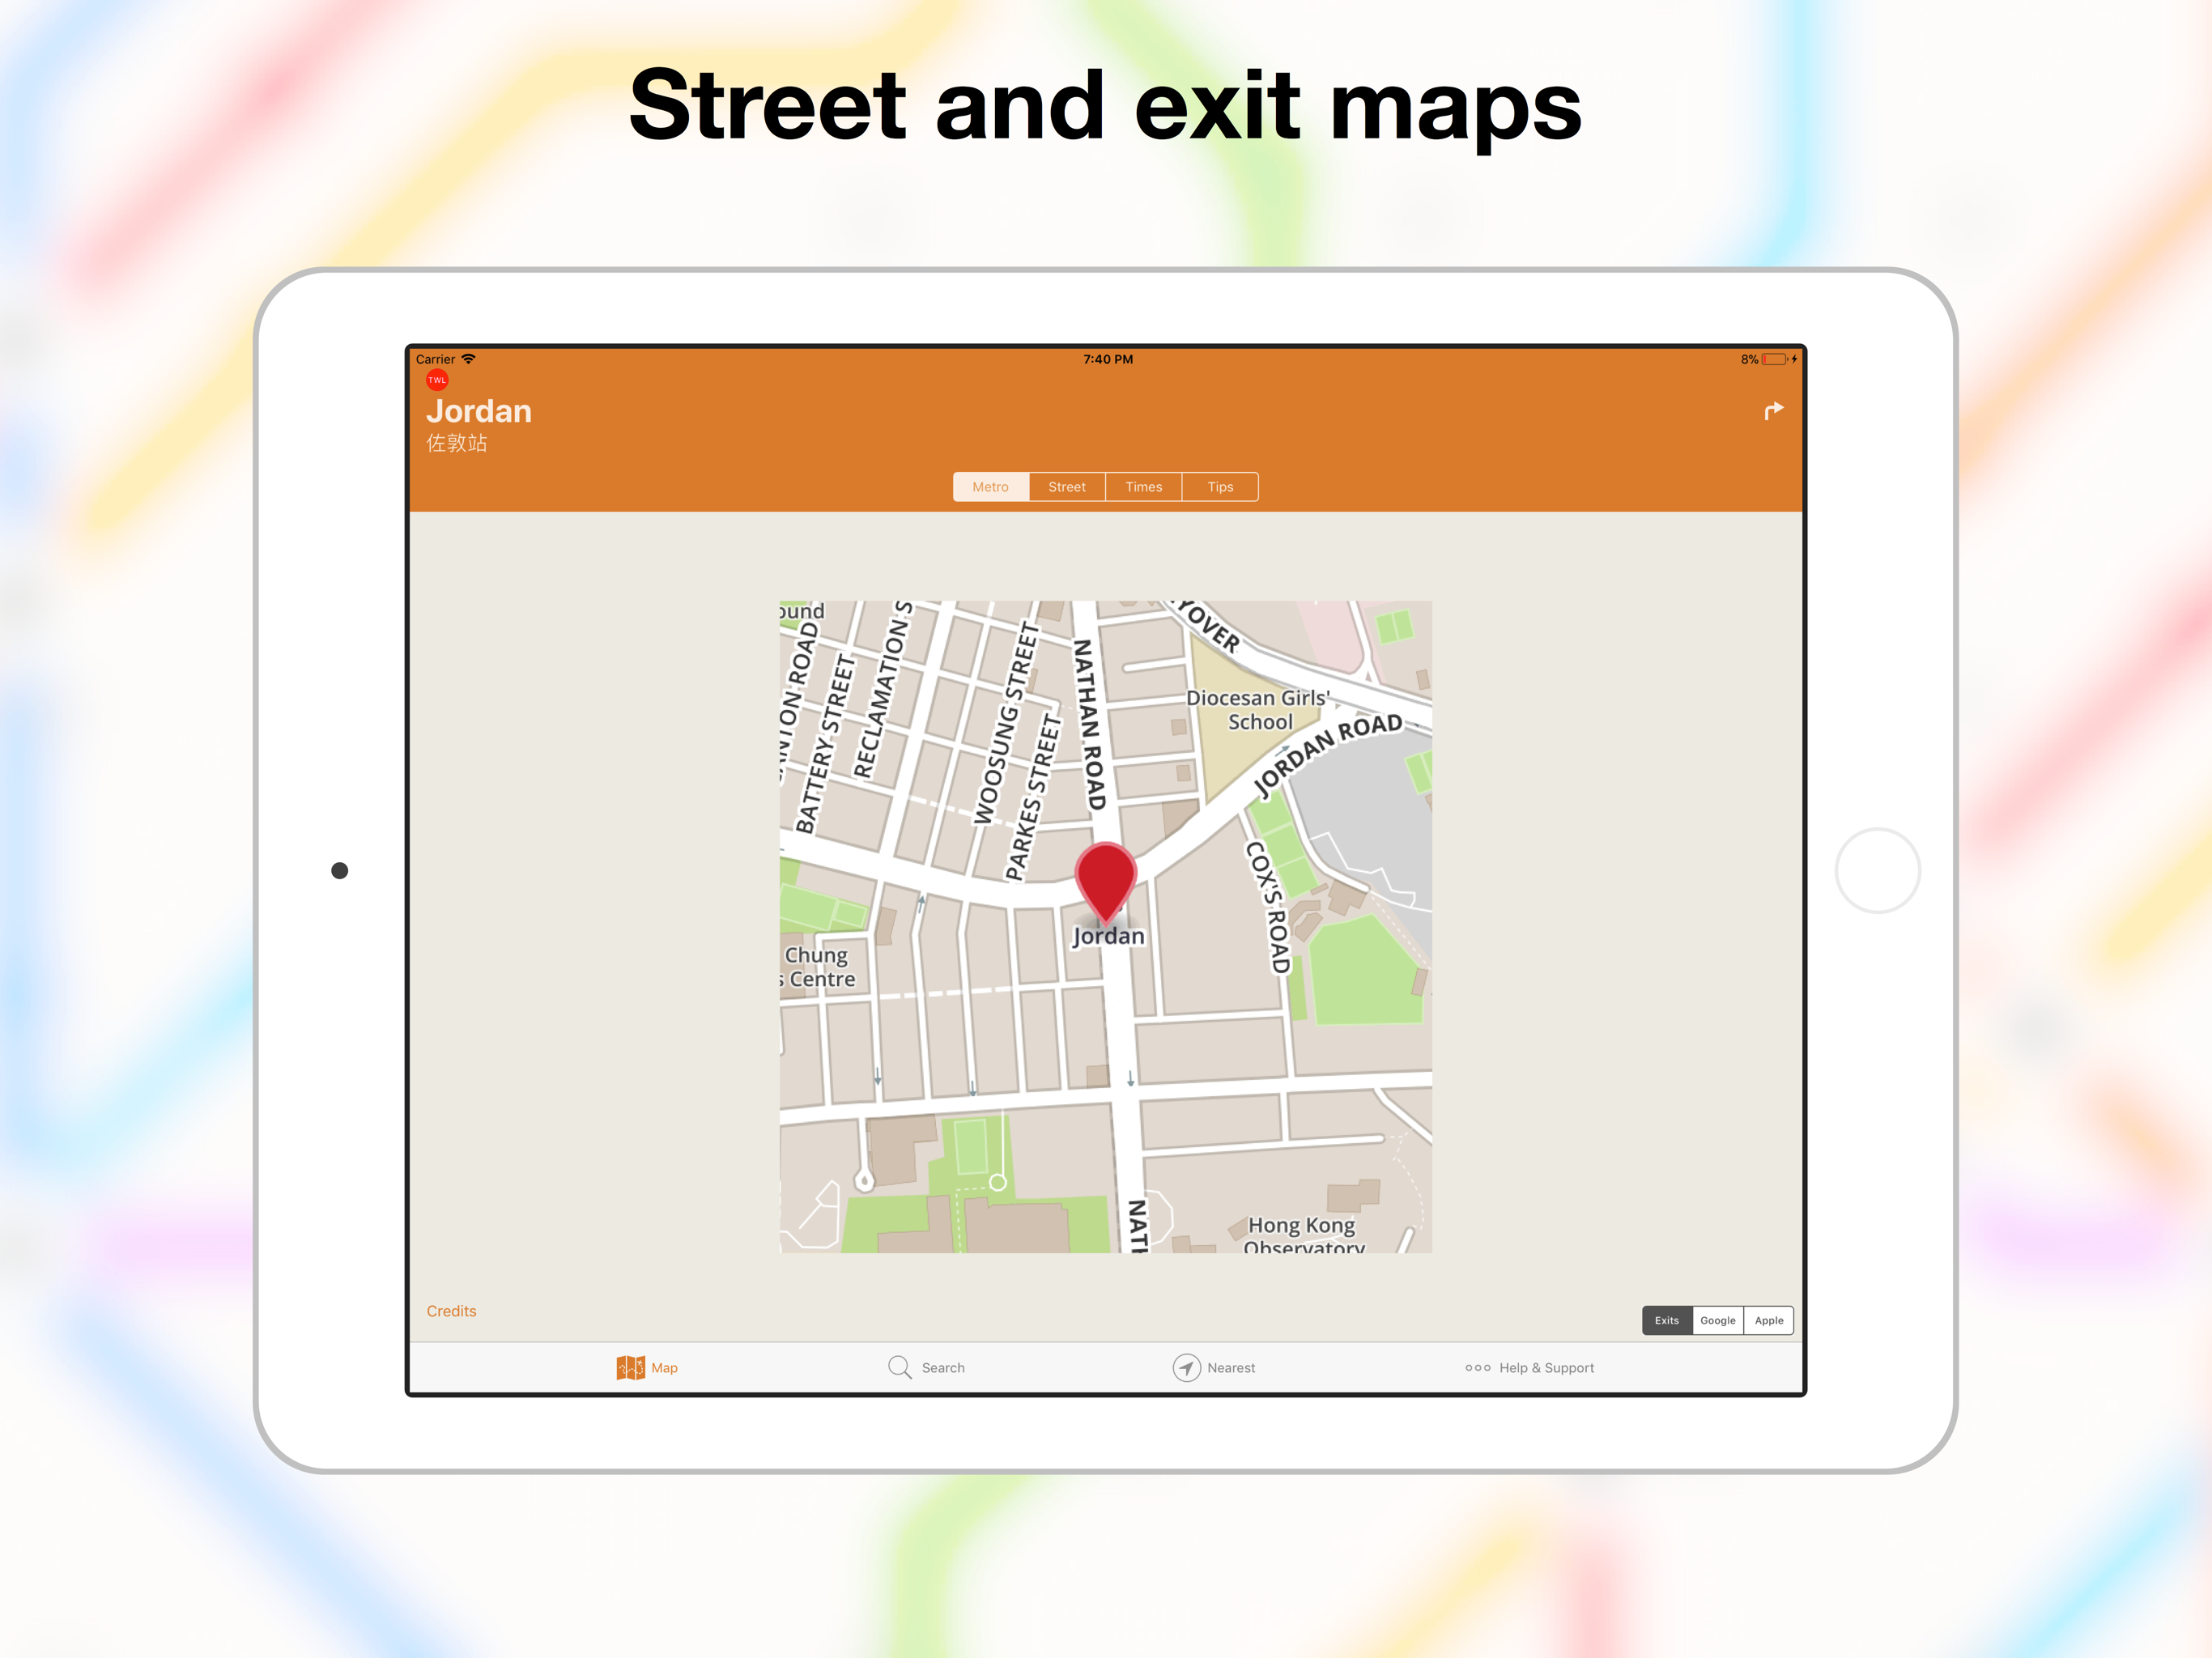Select the Exits map option
Image resolution: width=2212 pixels, height=1658 pixels.
[1666, 1320]
